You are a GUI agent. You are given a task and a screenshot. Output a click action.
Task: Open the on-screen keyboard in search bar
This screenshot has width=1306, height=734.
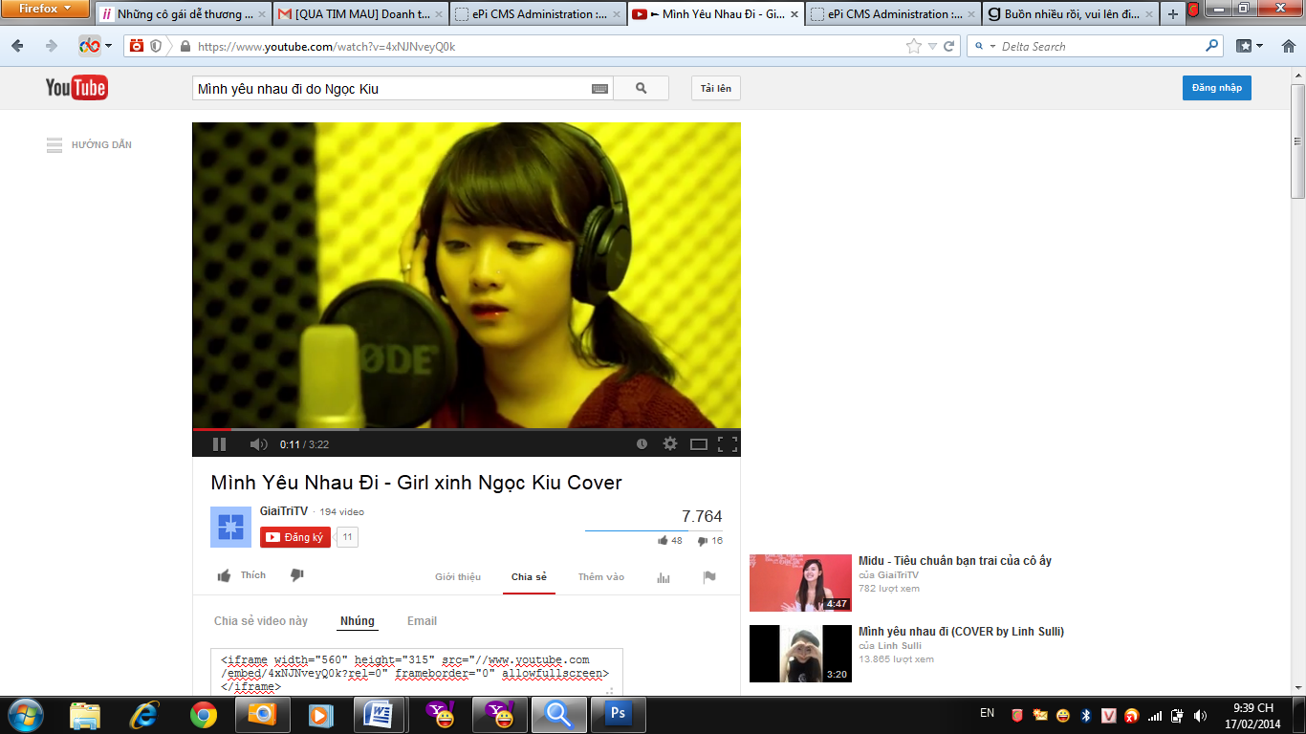[598, 87]
